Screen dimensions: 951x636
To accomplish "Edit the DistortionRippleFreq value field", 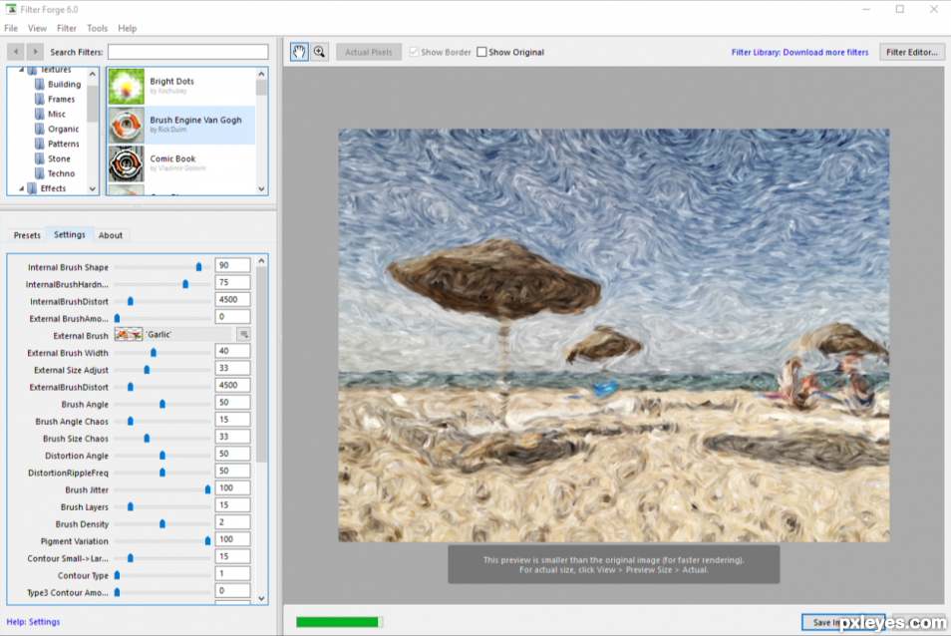I will tap(232, 472).
